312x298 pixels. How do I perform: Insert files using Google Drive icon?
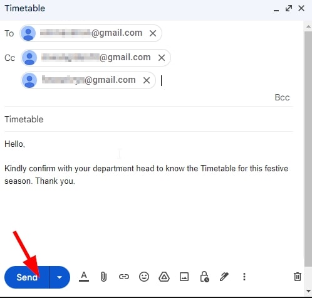pyautogui.click(x=164, y=277)
